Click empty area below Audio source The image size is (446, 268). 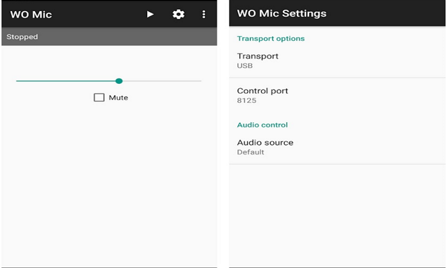pos(337,212)
